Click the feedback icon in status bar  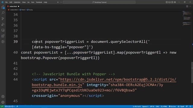tap(187, 106)
